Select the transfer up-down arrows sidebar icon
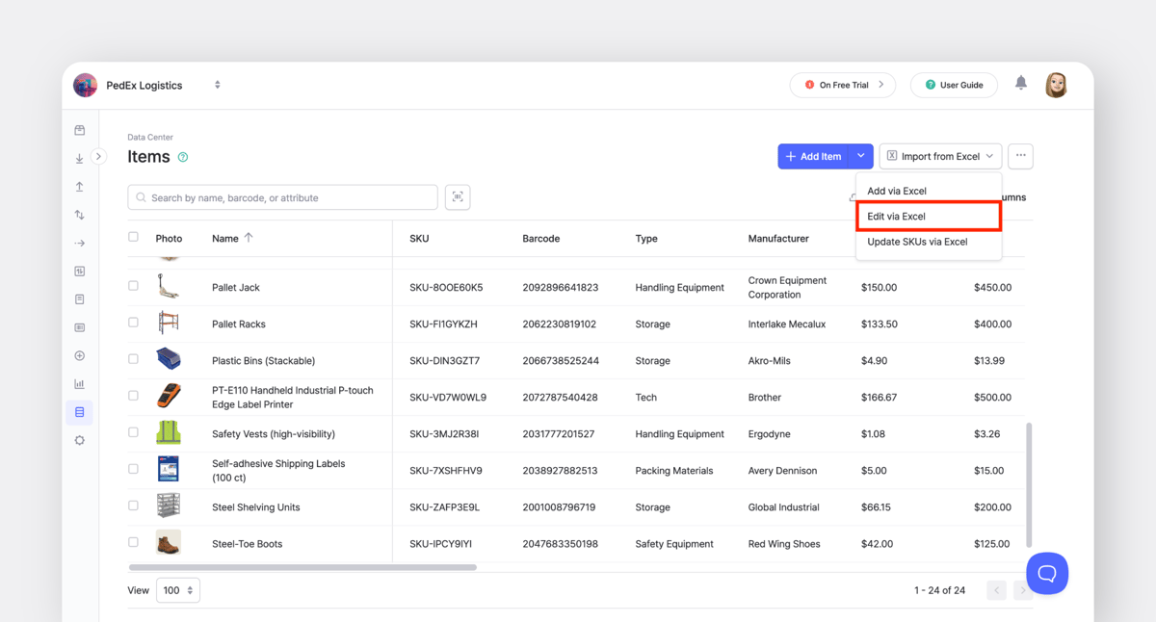Screen dimensions: 1156x622 pyautogui.click(x=79, y=214)
